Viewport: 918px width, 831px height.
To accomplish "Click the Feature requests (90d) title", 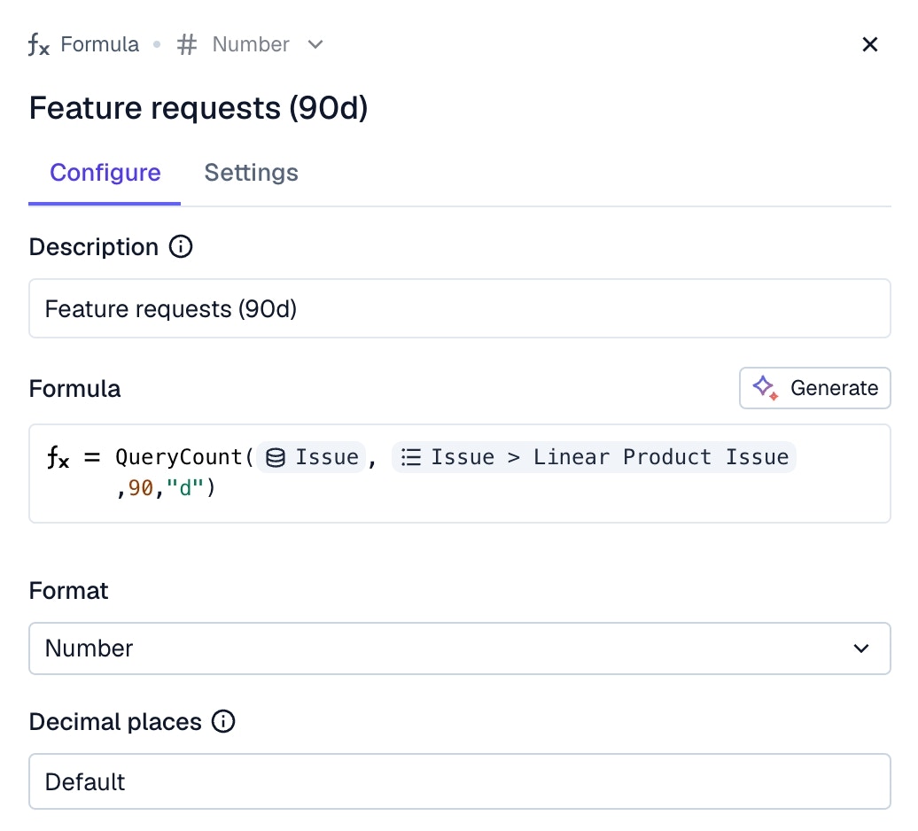I will (x=198, y=108).
